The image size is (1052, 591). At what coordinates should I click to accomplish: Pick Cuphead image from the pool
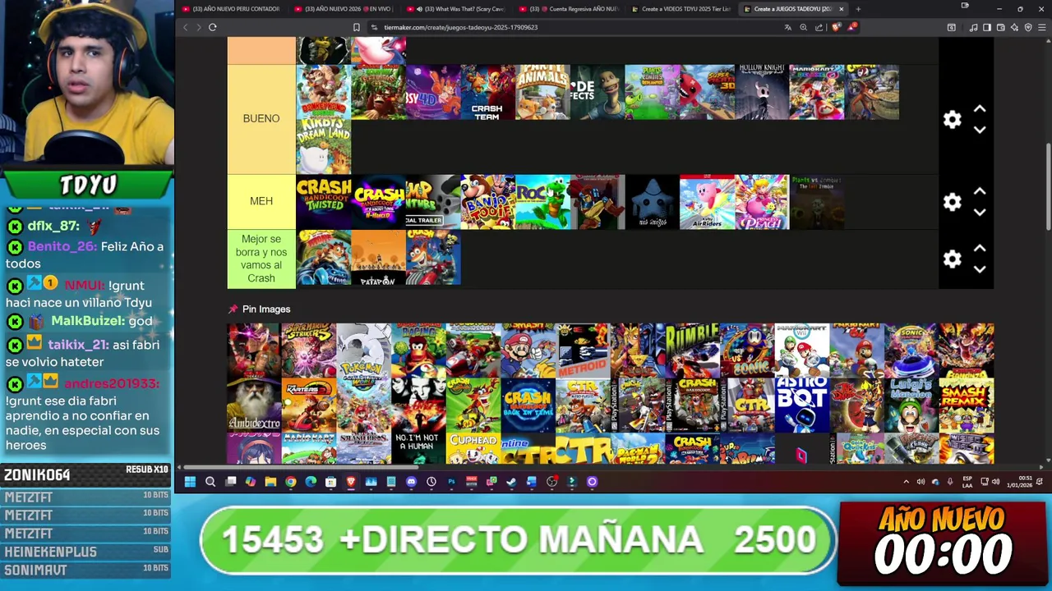[473, 449]
